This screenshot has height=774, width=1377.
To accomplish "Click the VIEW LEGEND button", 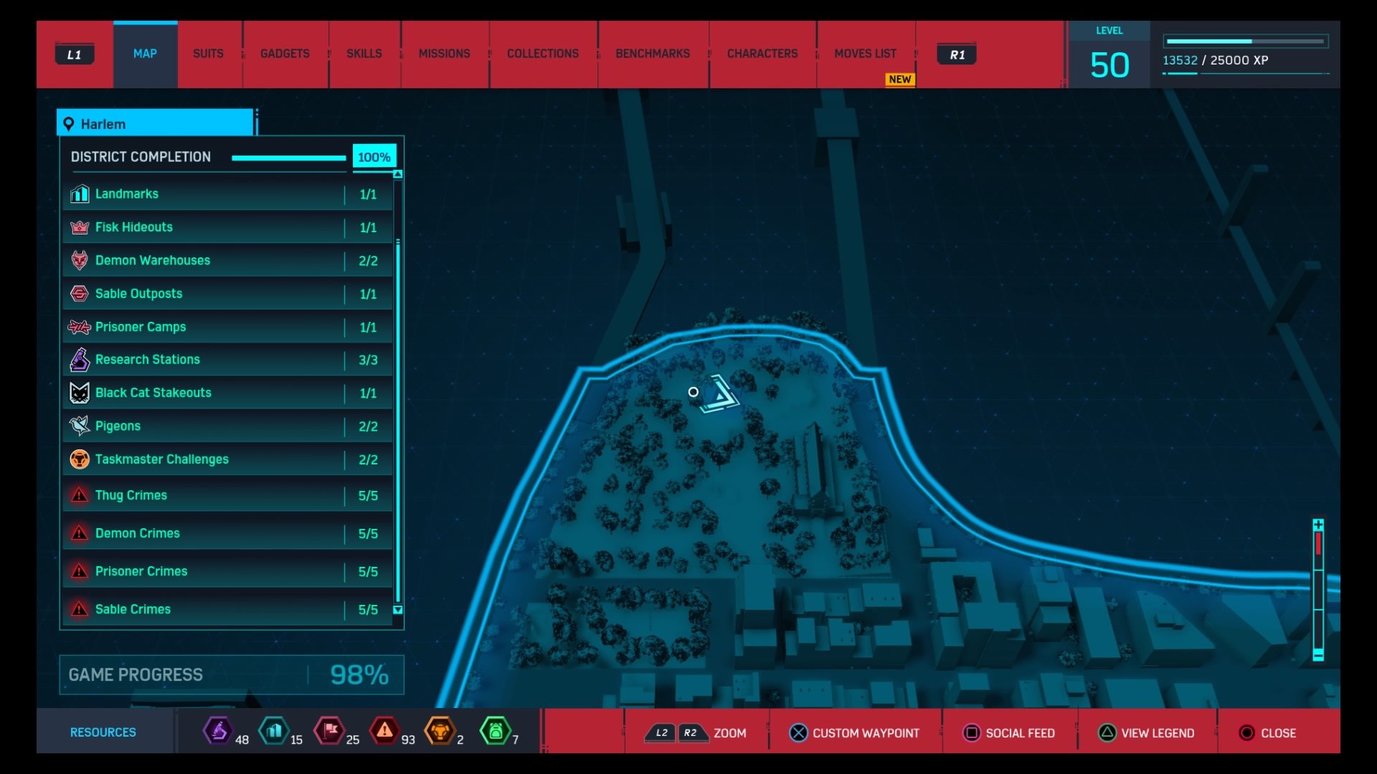I will coord(1146,732).
